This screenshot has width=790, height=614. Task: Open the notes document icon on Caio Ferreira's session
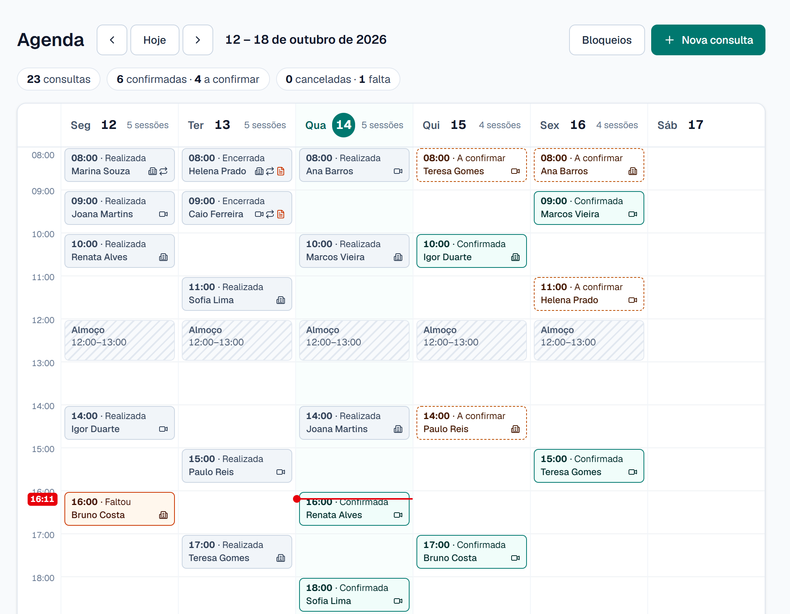[x=281, y=214]
